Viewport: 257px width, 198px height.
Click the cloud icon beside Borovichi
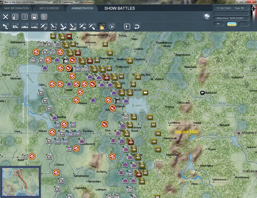203,93
